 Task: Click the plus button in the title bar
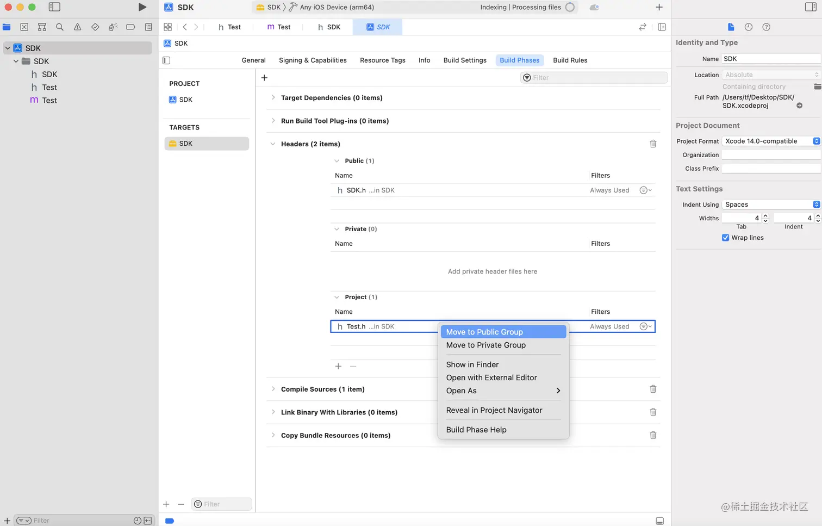click(659, 7)
